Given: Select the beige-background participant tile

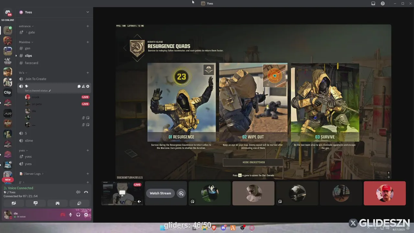Looking at the screenshot, I should pos(253,193).
